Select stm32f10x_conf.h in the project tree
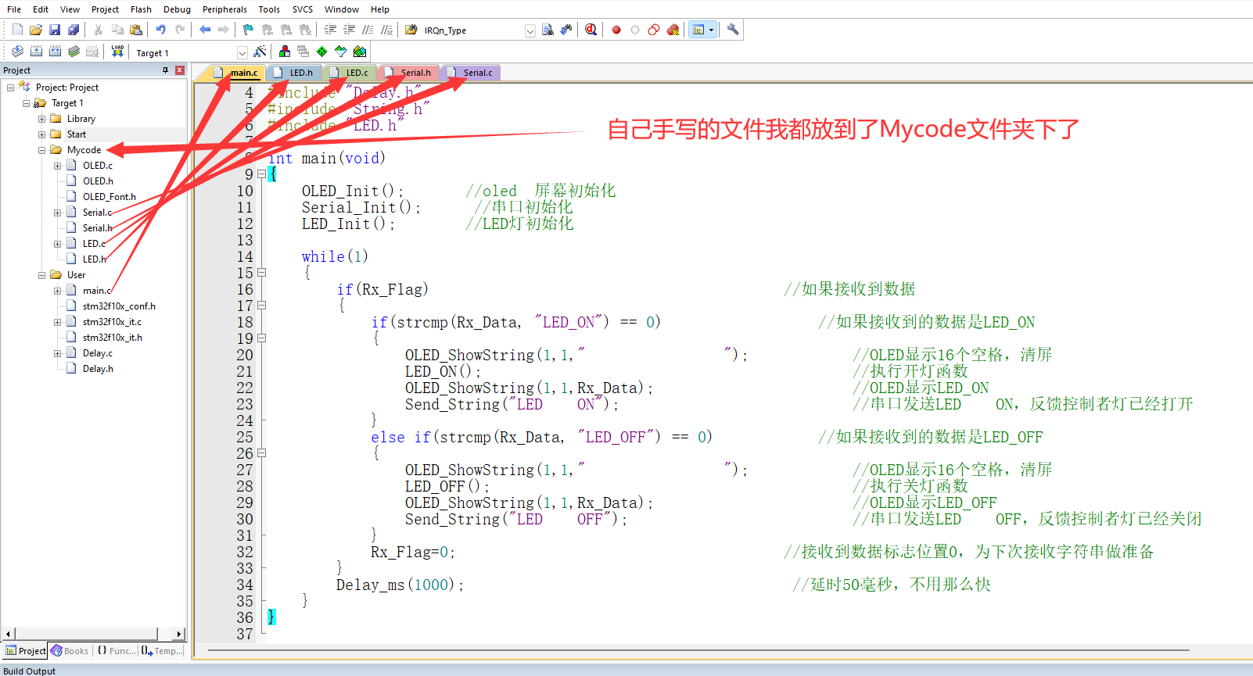Image resolution: width=1253 pixels, height=676 pixels. point(119,306)
